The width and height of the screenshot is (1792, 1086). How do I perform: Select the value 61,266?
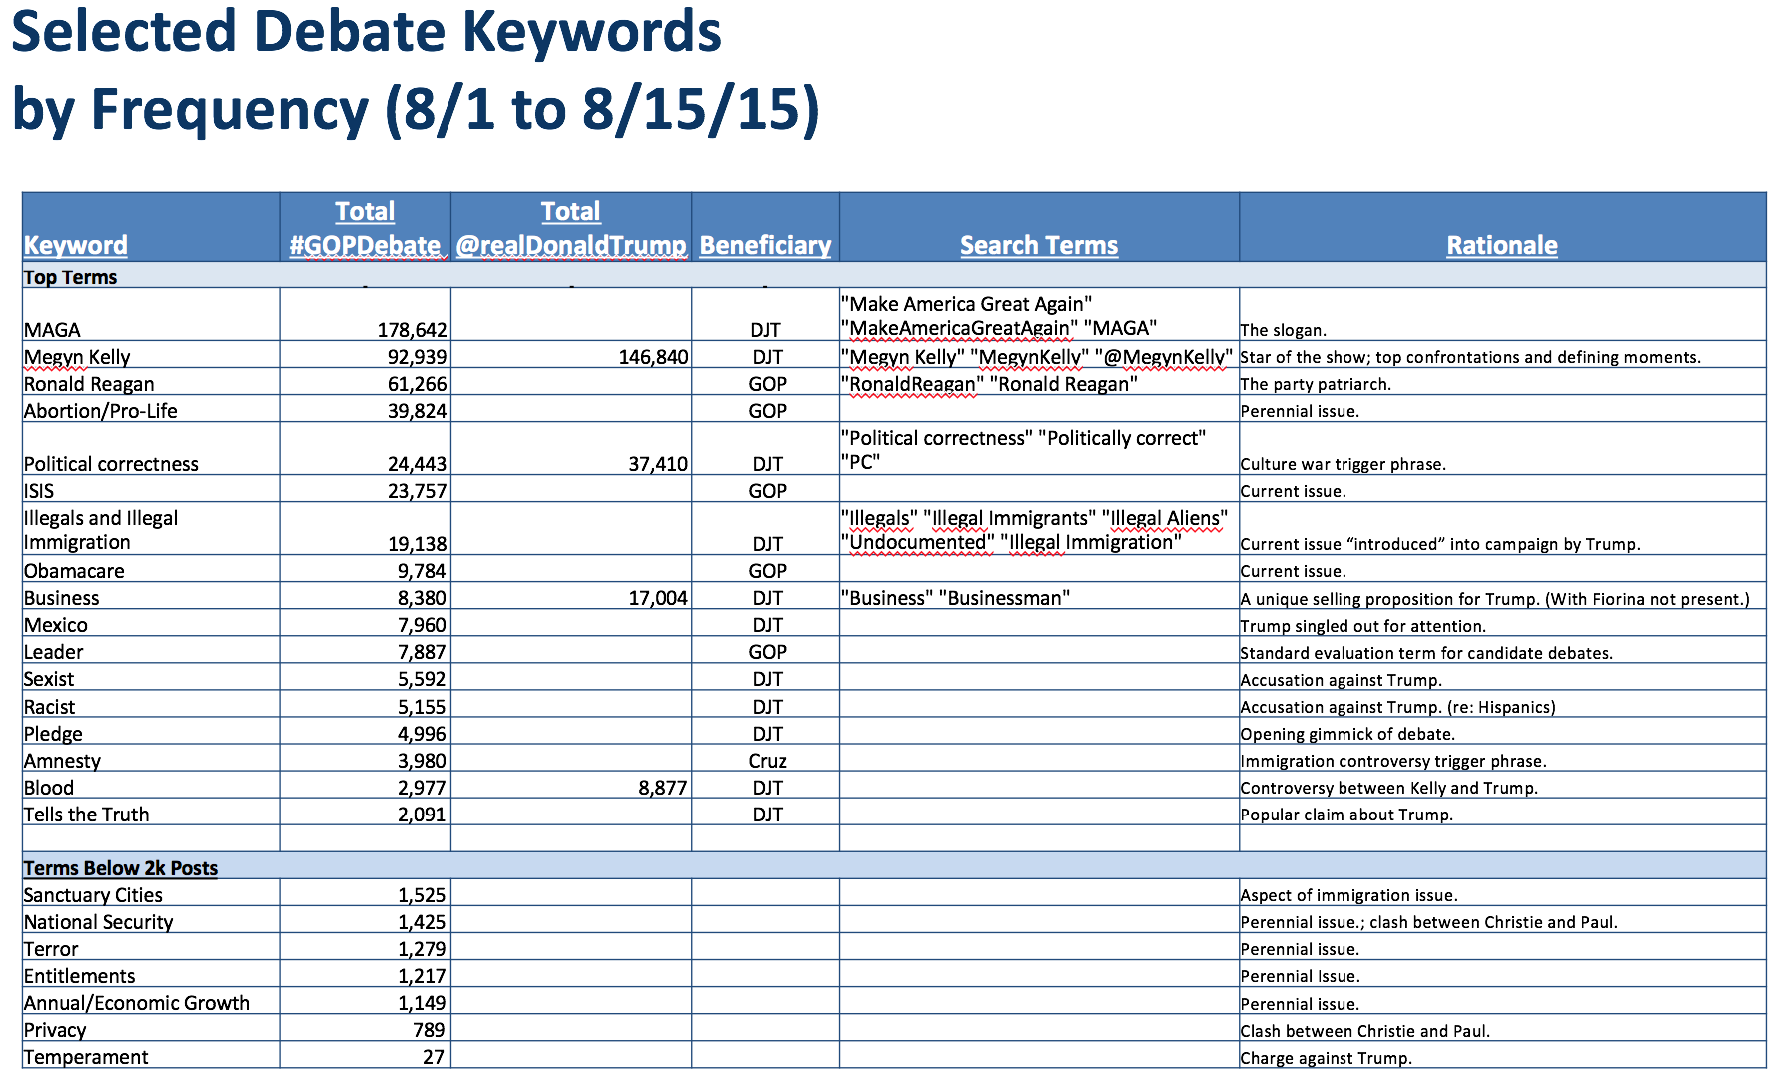tap(418, 383)
